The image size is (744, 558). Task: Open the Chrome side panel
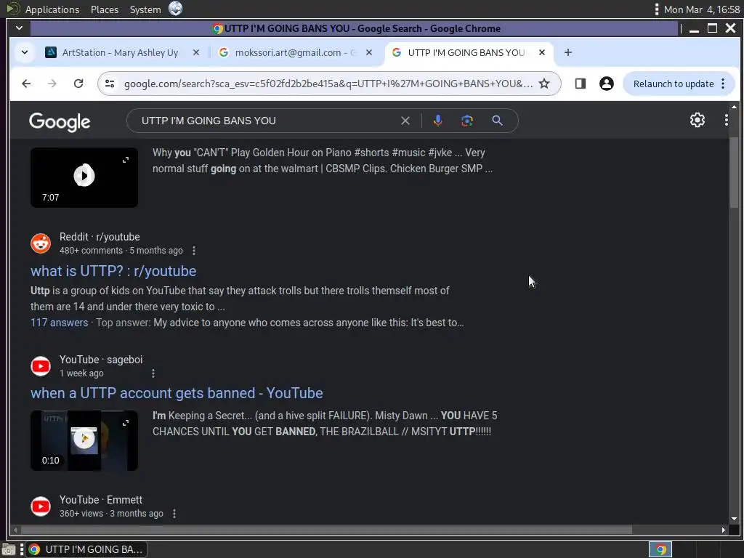coord(580,84)
